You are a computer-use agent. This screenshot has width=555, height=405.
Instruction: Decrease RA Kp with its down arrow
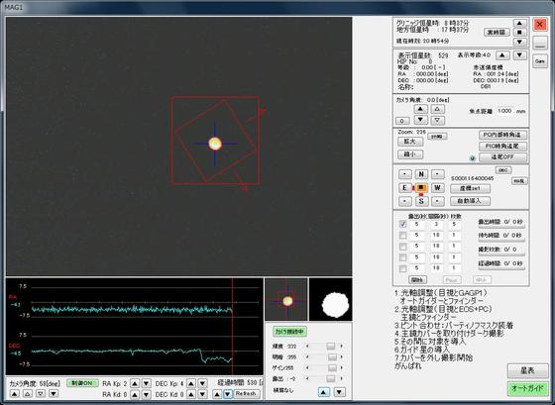[146, 383]
